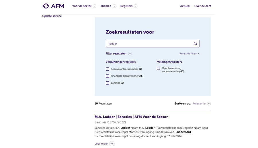This screenshot has height=148, width=258.
Task: Check the Accountantsorganisaties filter
Action: point(107,69)
